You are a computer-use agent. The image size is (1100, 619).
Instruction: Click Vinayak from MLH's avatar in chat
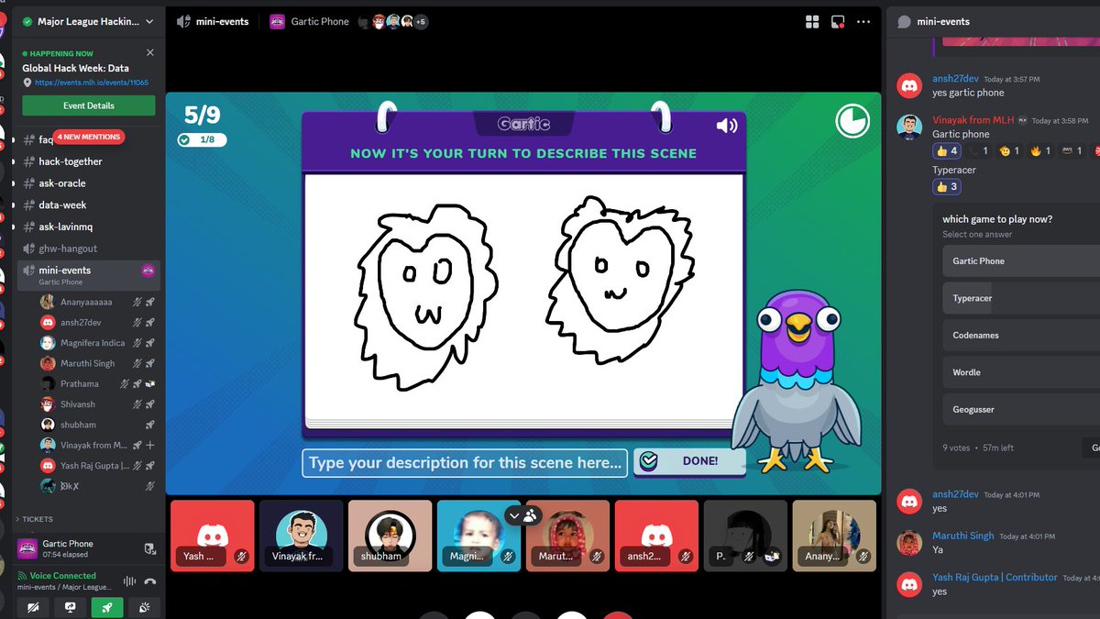pyautogui.click(x=909, y=127)
